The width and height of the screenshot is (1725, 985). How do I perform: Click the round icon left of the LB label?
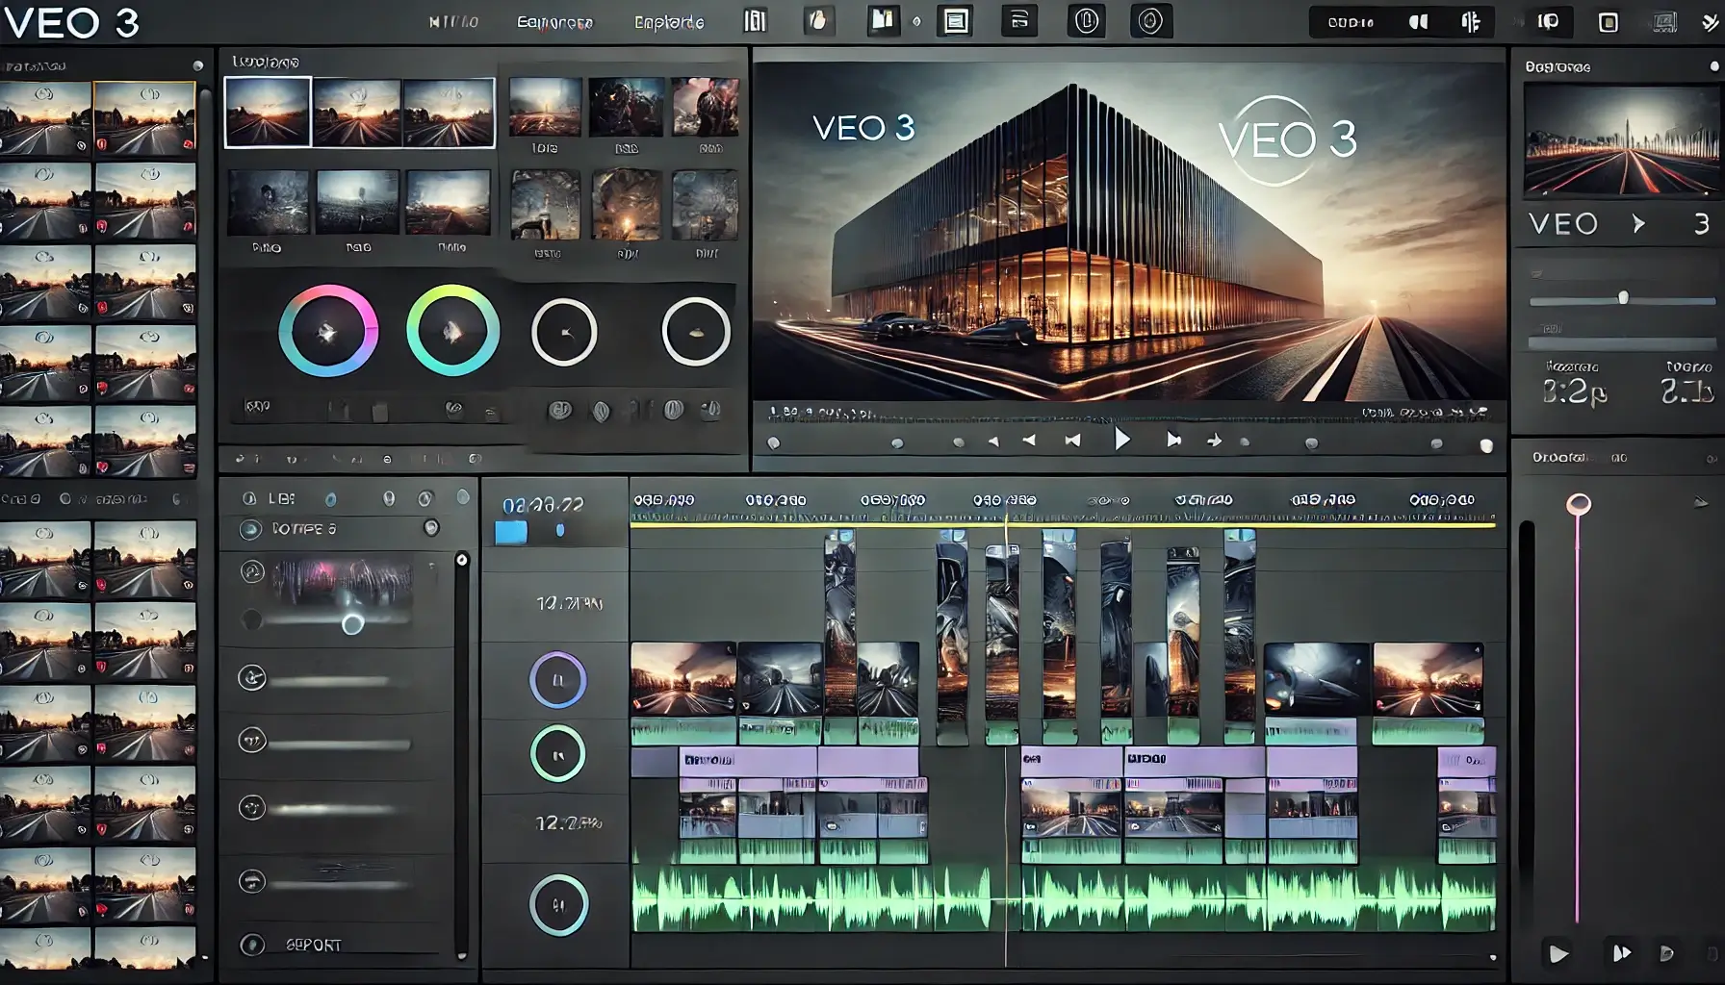point(249,498)
